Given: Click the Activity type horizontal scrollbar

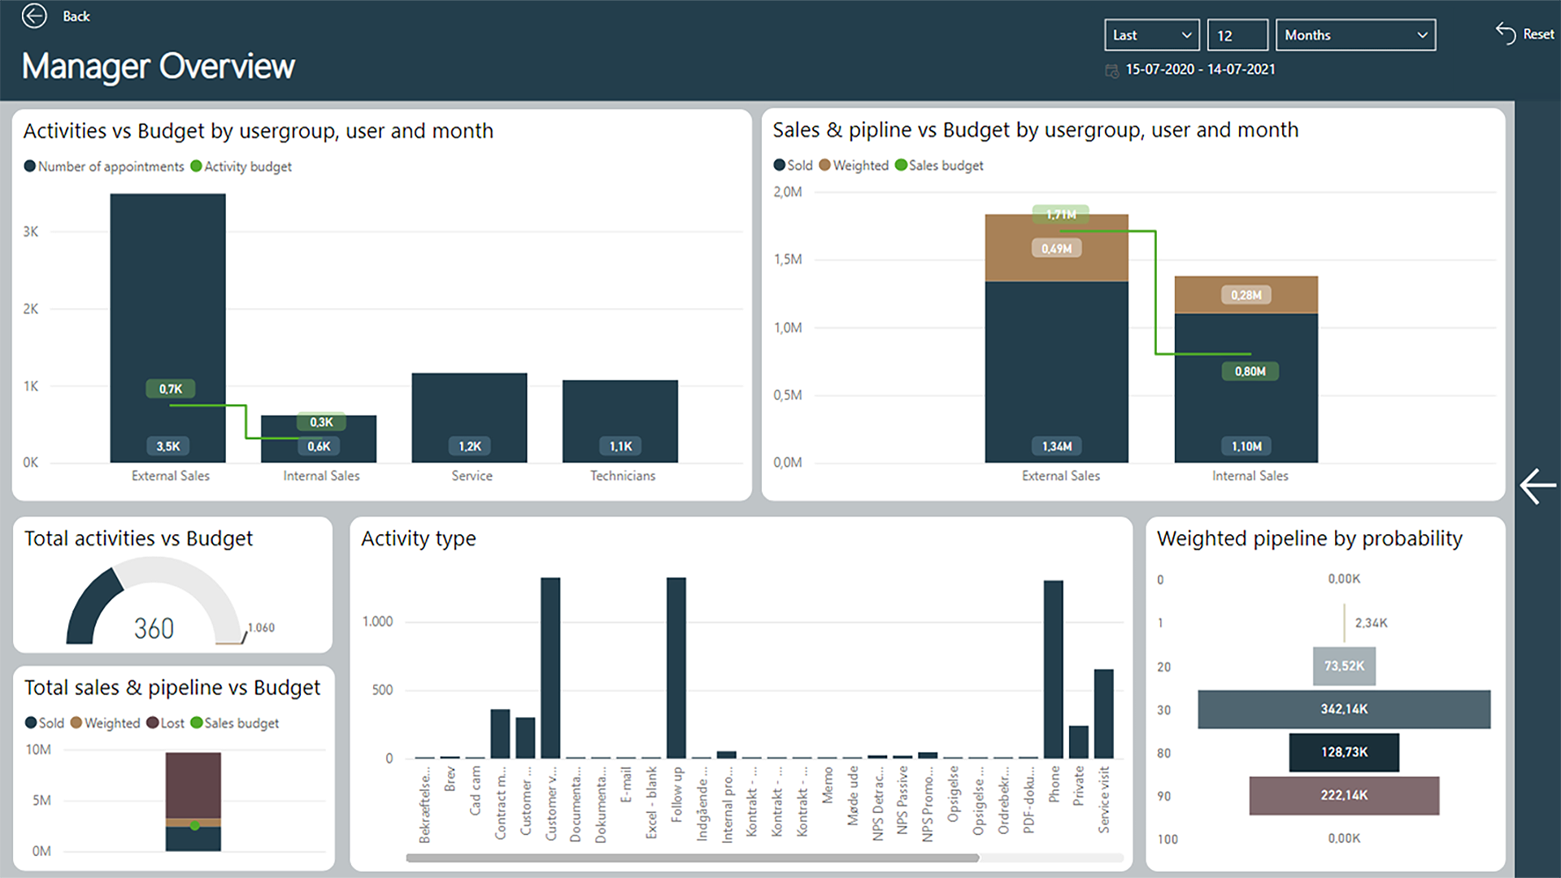Looking at the screenshot, I should click(691, 858).
